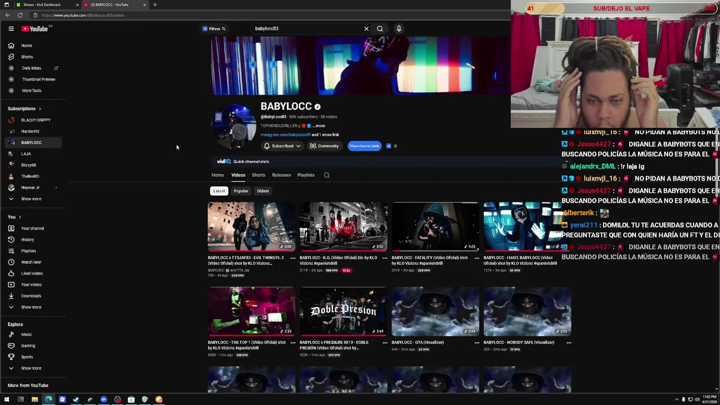Image resolution: width=720 pixels, height=405 pixels.
Task: Switch to channel Home tab
Action: pos(218,175)
